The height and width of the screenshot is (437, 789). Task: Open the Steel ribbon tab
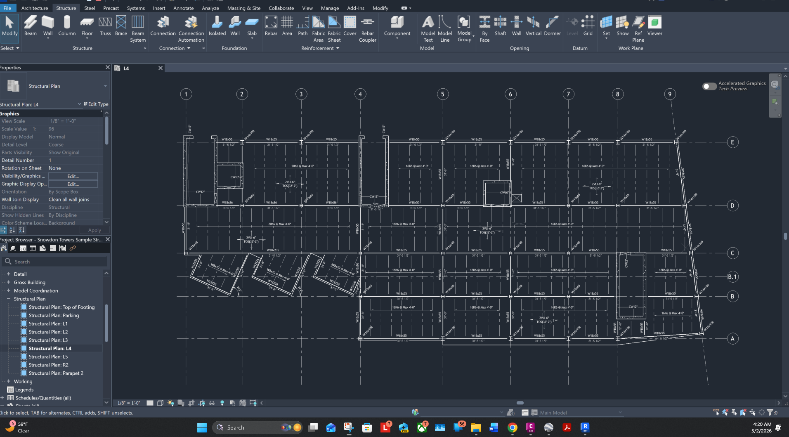(x=90, y=8)
